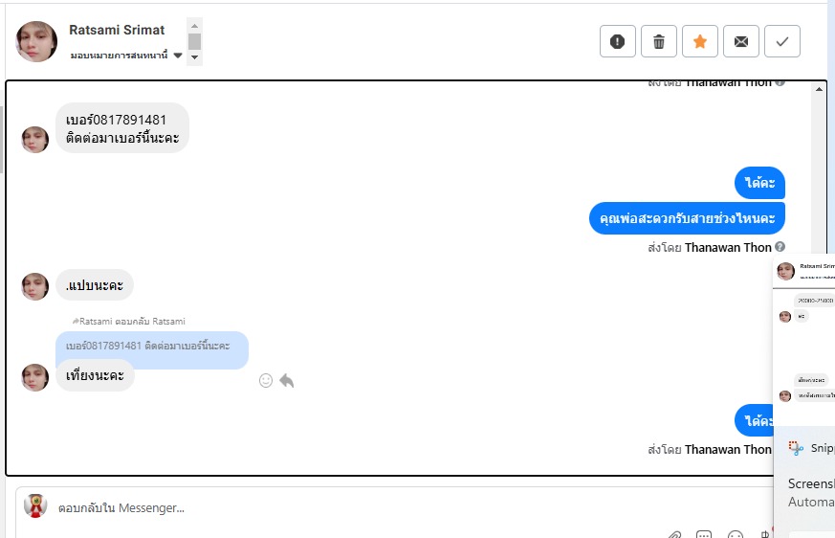Screen dimensions: 835x538
Task: Reply to the เที่ยงนะคะ message with arrow icon
Action: pos(287,380)
